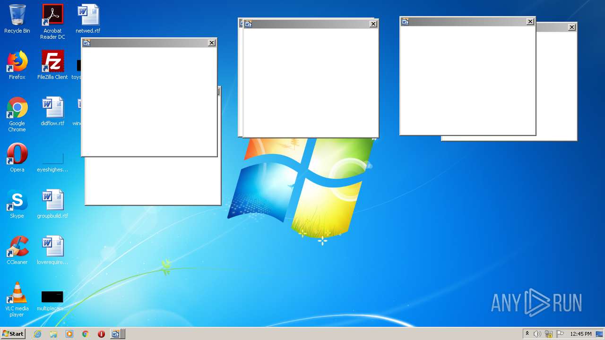Click the Opera desktop shortcut
This screenshot has width=605, height=340.
click(17, 158)
